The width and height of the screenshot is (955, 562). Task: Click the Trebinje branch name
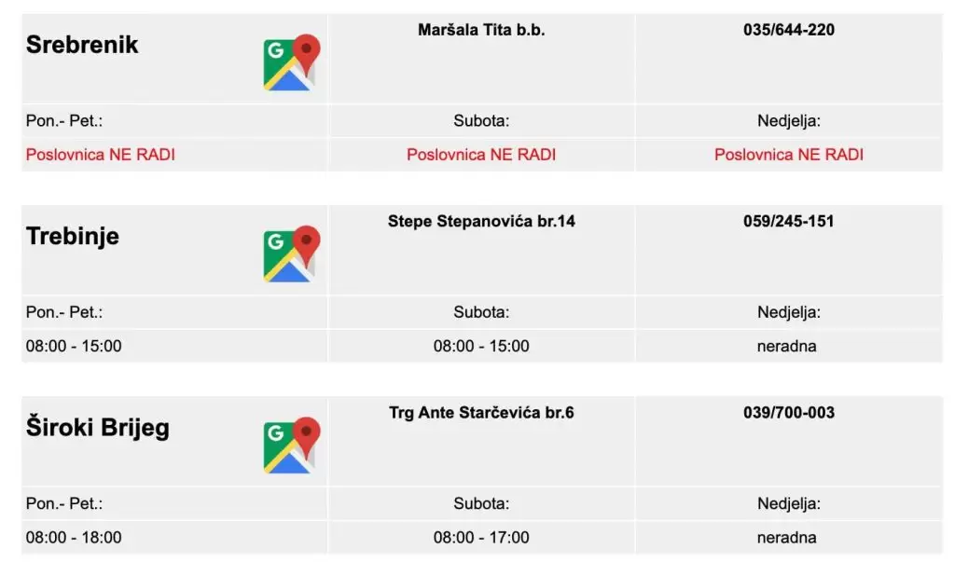(73, 236)
